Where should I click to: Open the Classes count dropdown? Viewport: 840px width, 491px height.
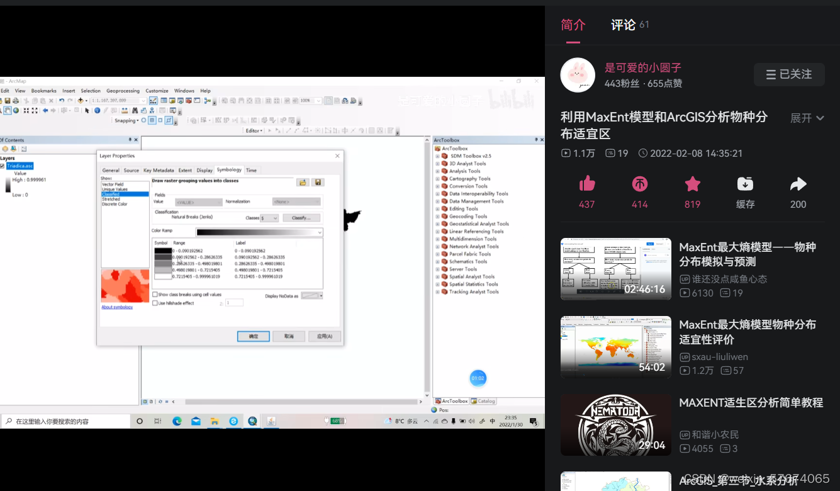269,218
